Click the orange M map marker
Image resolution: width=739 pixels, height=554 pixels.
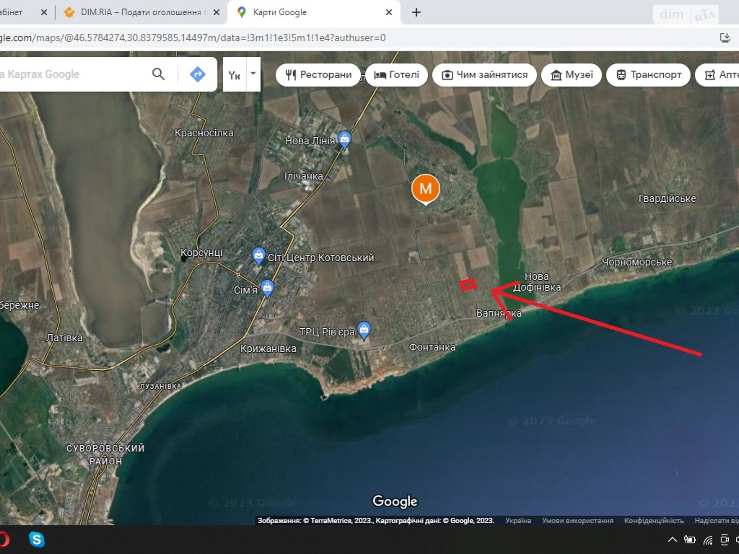click(425, 189)
